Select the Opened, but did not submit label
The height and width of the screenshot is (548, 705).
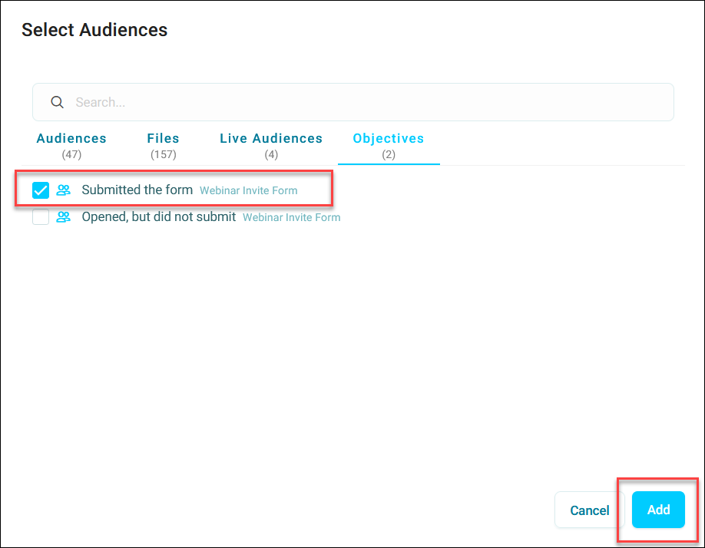pos(159,217)
